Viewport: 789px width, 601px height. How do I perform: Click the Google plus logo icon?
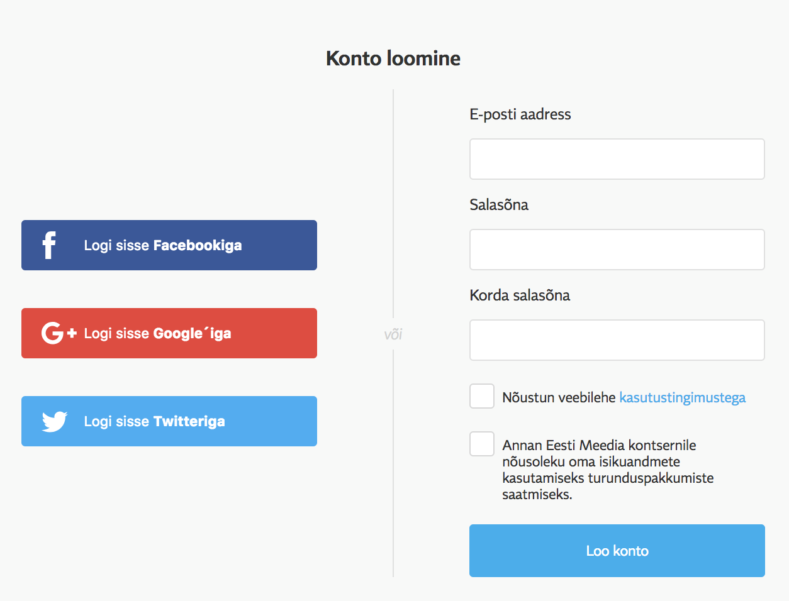(x=59, y=333)
